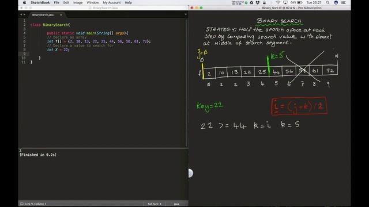Click the array declaration code line
The height and width of the screenshot is (207, 369).
coord(99,41)
